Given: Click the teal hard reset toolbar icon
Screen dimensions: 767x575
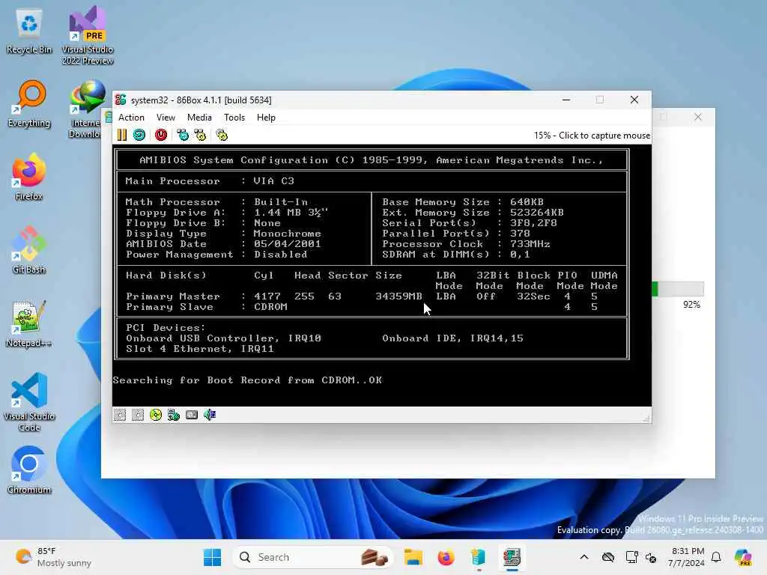Looking at the screenshot, I should [x=139, y=135].
